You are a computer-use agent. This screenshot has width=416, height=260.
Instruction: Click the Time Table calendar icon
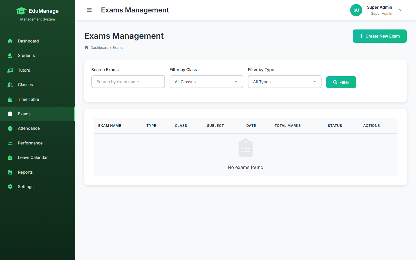pos(10,99)
